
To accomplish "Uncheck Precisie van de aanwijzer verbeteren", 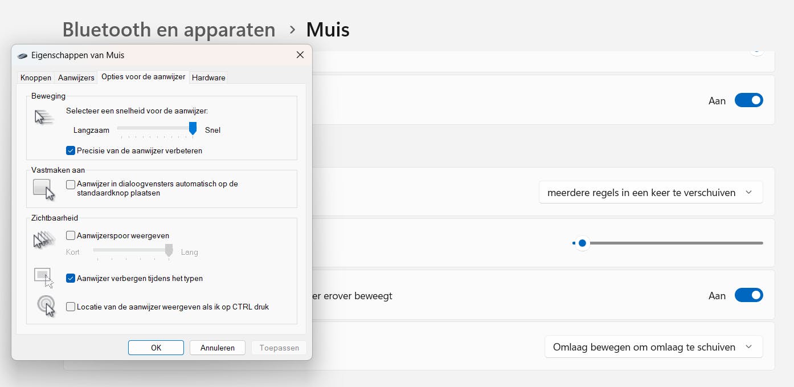I will click(71, 151).
